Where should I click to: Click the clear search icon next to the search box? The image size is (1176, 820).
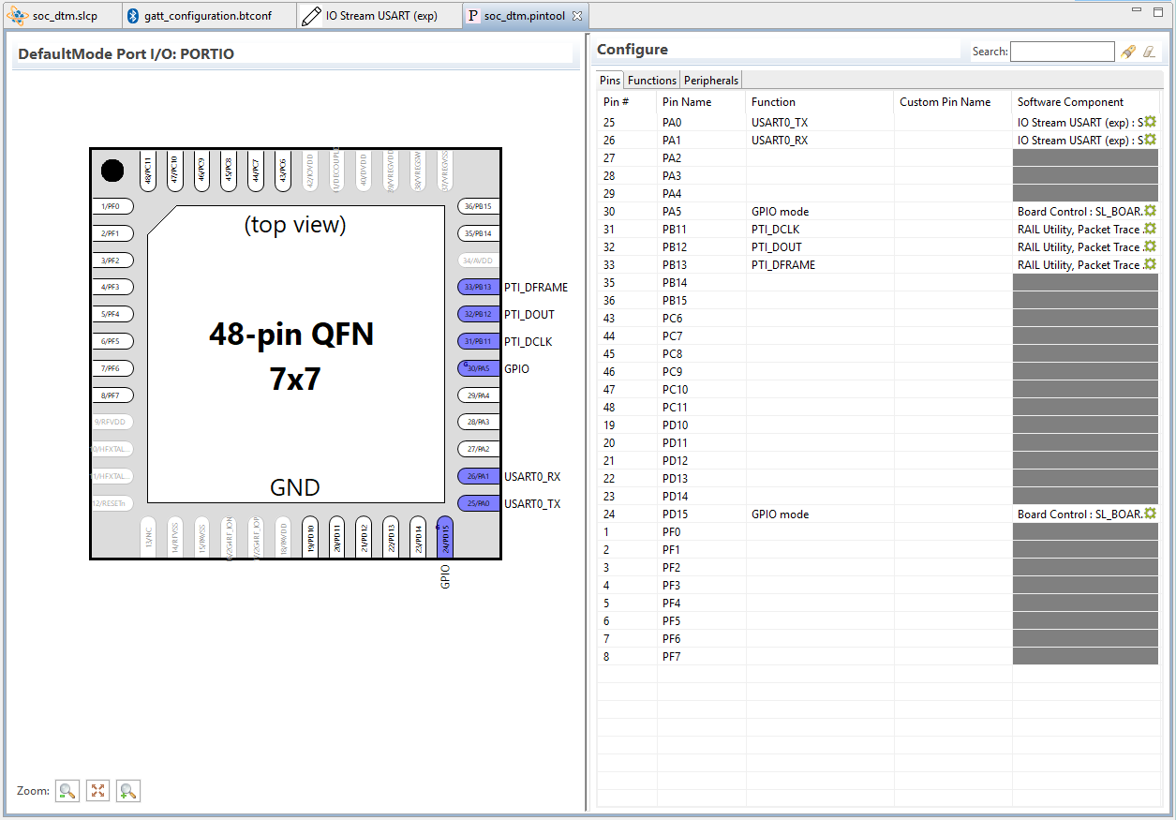point(1149,52)
